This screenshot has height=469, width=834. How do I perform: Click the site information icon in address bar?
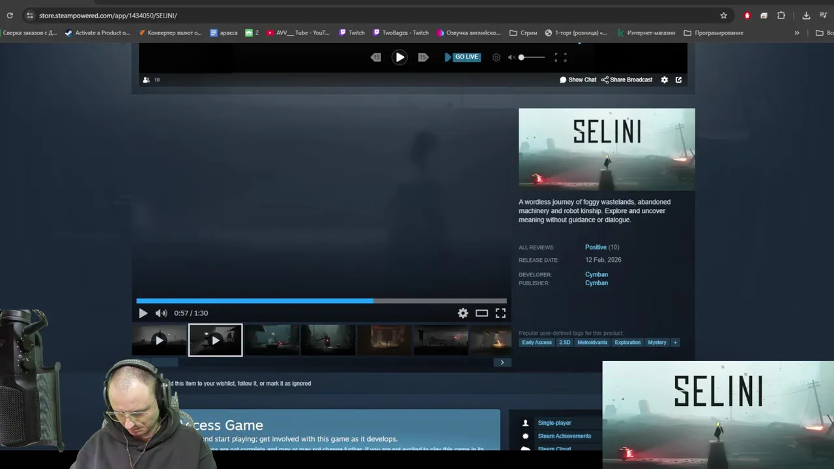pos(29,15)
